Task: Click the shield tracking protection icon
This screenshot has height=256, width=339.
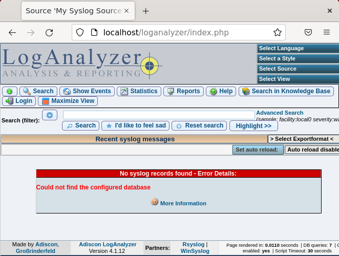Action: (80, 32)
